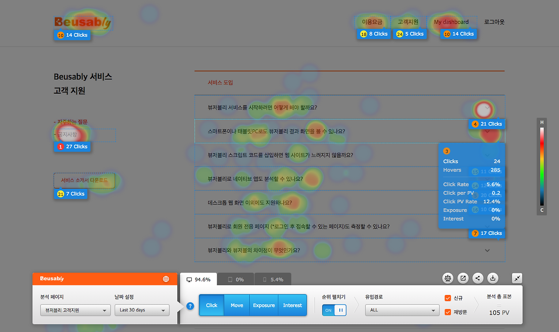Image resolution: width=559 pixels, height=332 pixels.
Task: Click the 회원 전용 페이지 question
Action: (x=299, y=227)
